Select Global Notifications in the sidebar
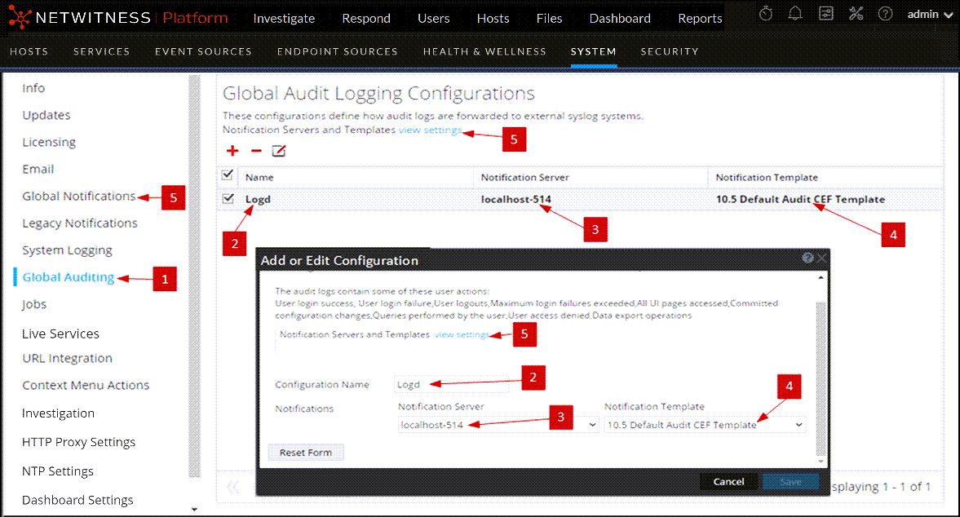Viewport: 960px width, 517px height. pyautogui.click(x=78, y=196)
